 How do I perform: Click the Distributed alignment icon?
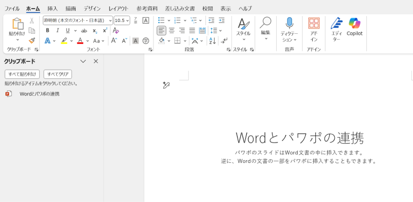pyautogui.click(x=202, y=31)
